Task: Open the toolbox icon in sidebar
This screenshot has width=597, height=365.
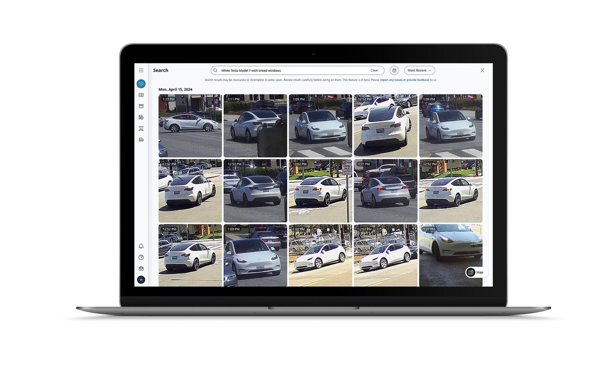Action: pos(141,268)
